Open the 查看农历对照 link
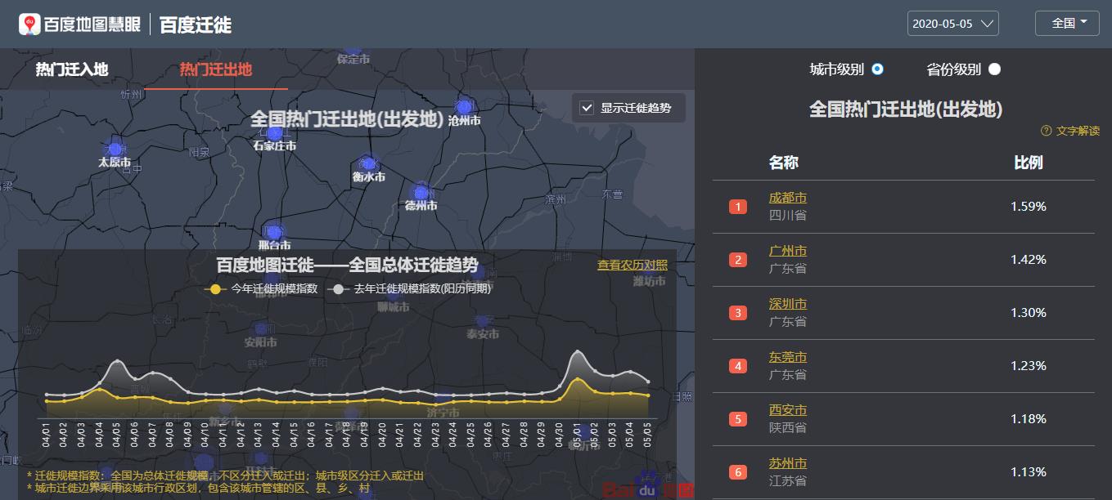Screen dimensions: 1112x500 [x=633, y=265]
